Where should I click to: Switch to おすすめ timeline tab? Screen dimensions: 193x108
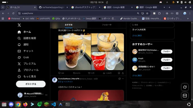click(69, 25)
